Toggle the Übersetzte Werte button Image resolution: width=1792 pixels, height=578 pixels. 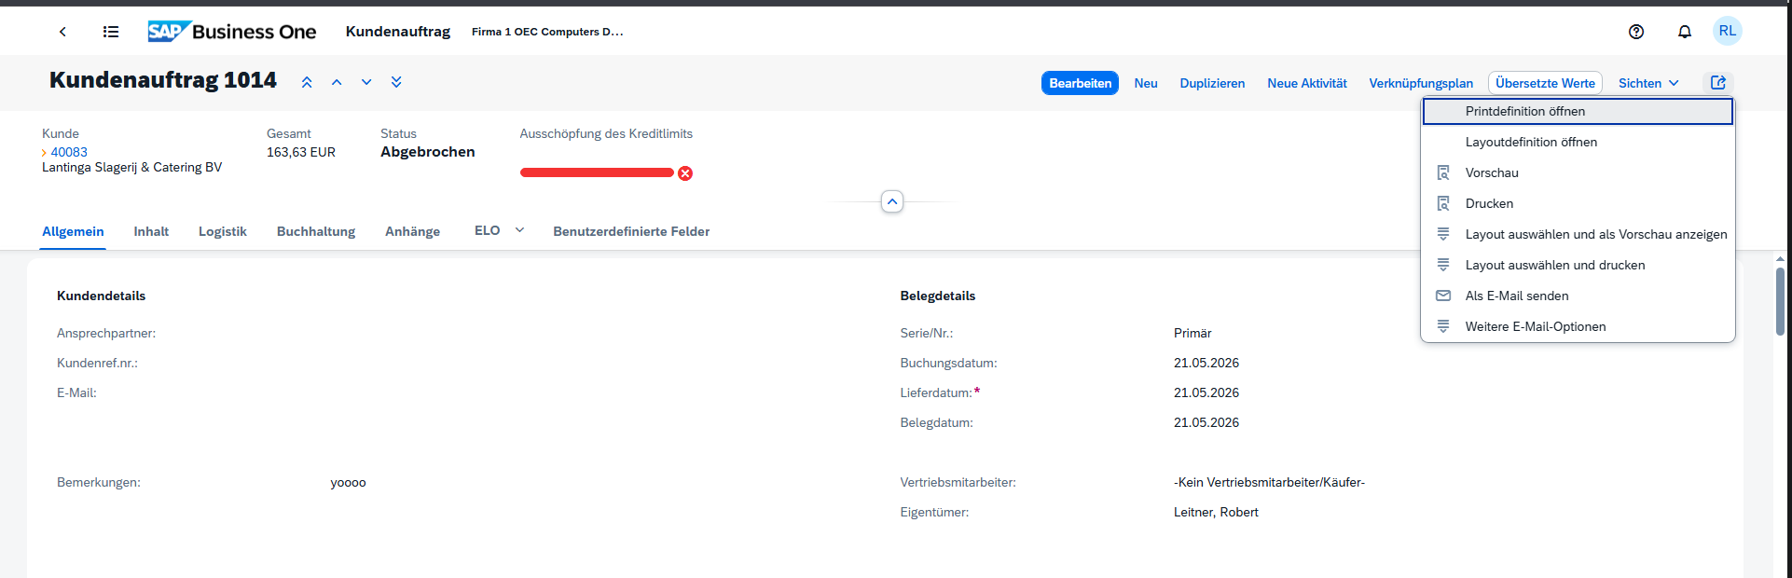tap(1545, 83)
